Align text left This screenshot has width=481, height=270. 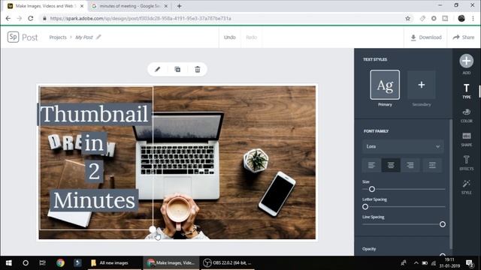point(371,165)
